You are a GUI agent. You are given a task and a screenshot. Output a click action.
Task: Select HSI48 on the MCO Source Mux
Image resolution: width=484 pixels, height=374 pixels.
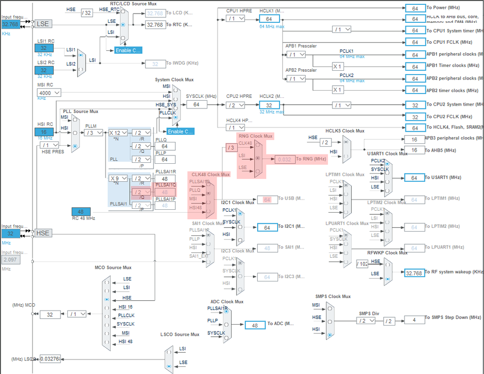point(107,342)
